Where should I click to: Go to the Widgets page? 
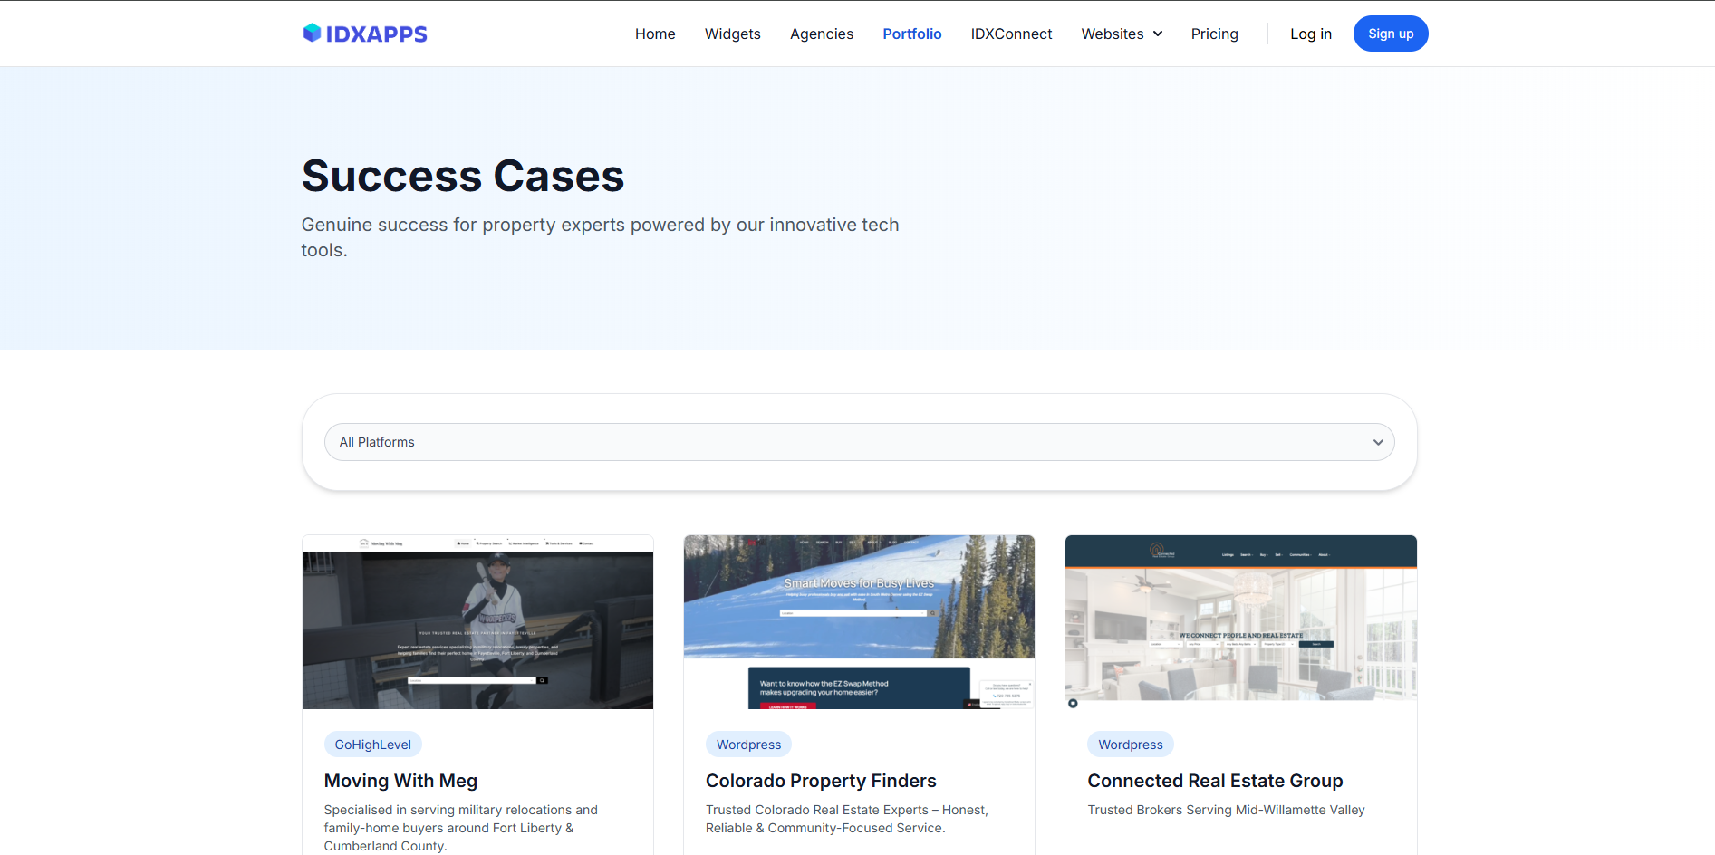click(733, 34)
